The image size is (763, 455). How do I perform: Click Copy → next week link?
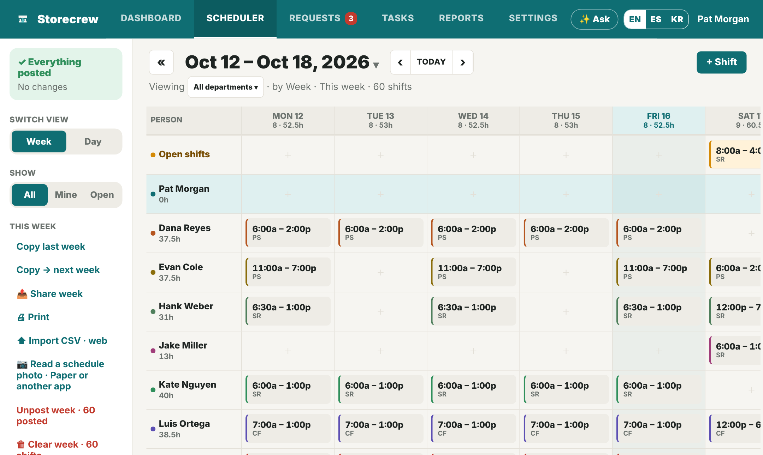coord(58,270)
